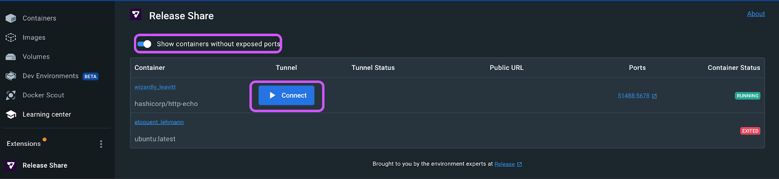Open the Volumes icon in sidebar

[x=11, y=57]
